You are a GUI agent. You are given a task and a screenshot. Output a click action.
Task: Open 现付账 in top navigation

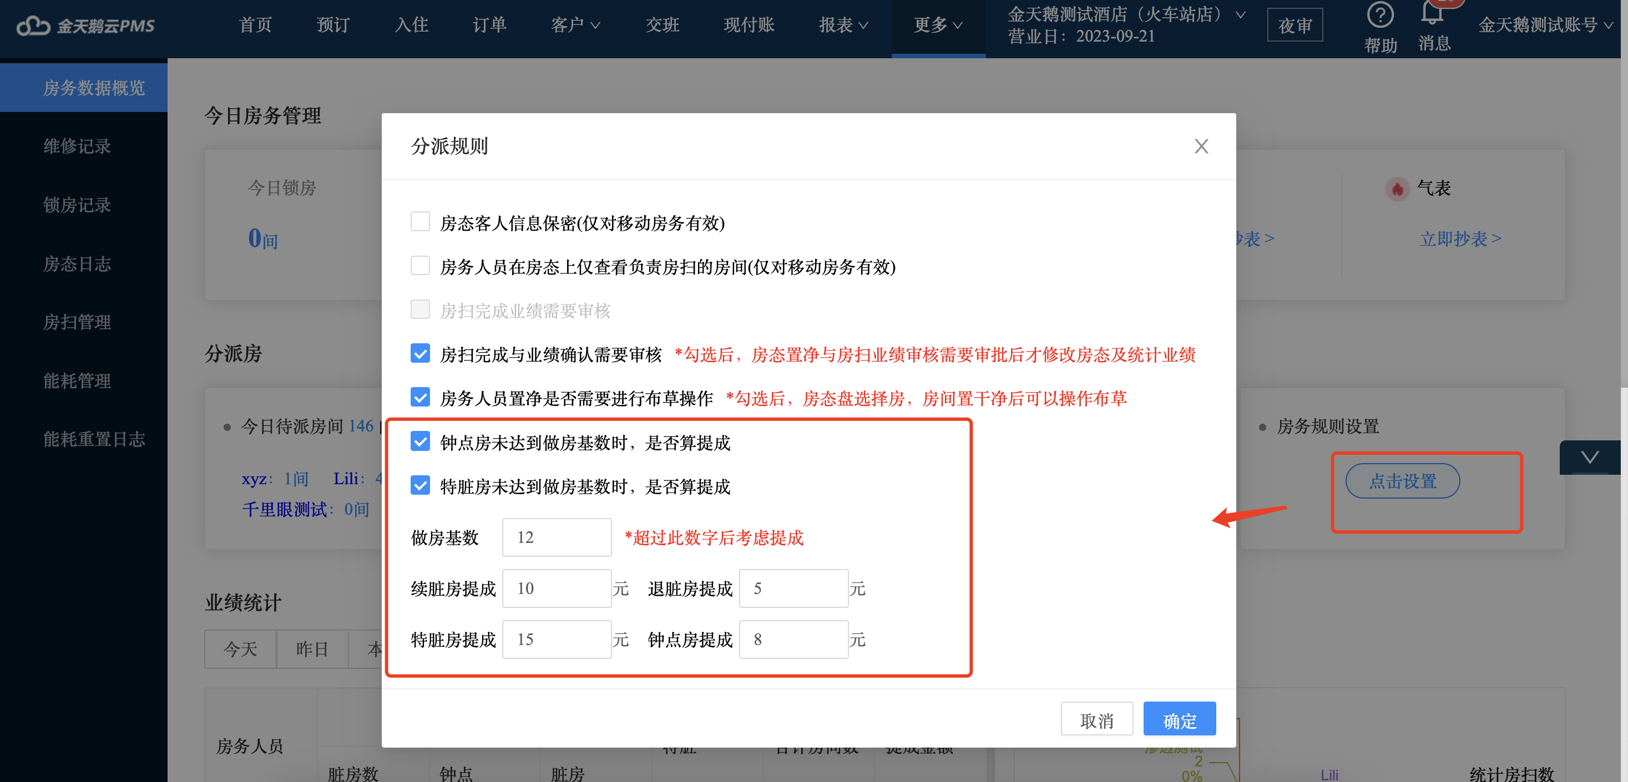click(x=749, y=26)
